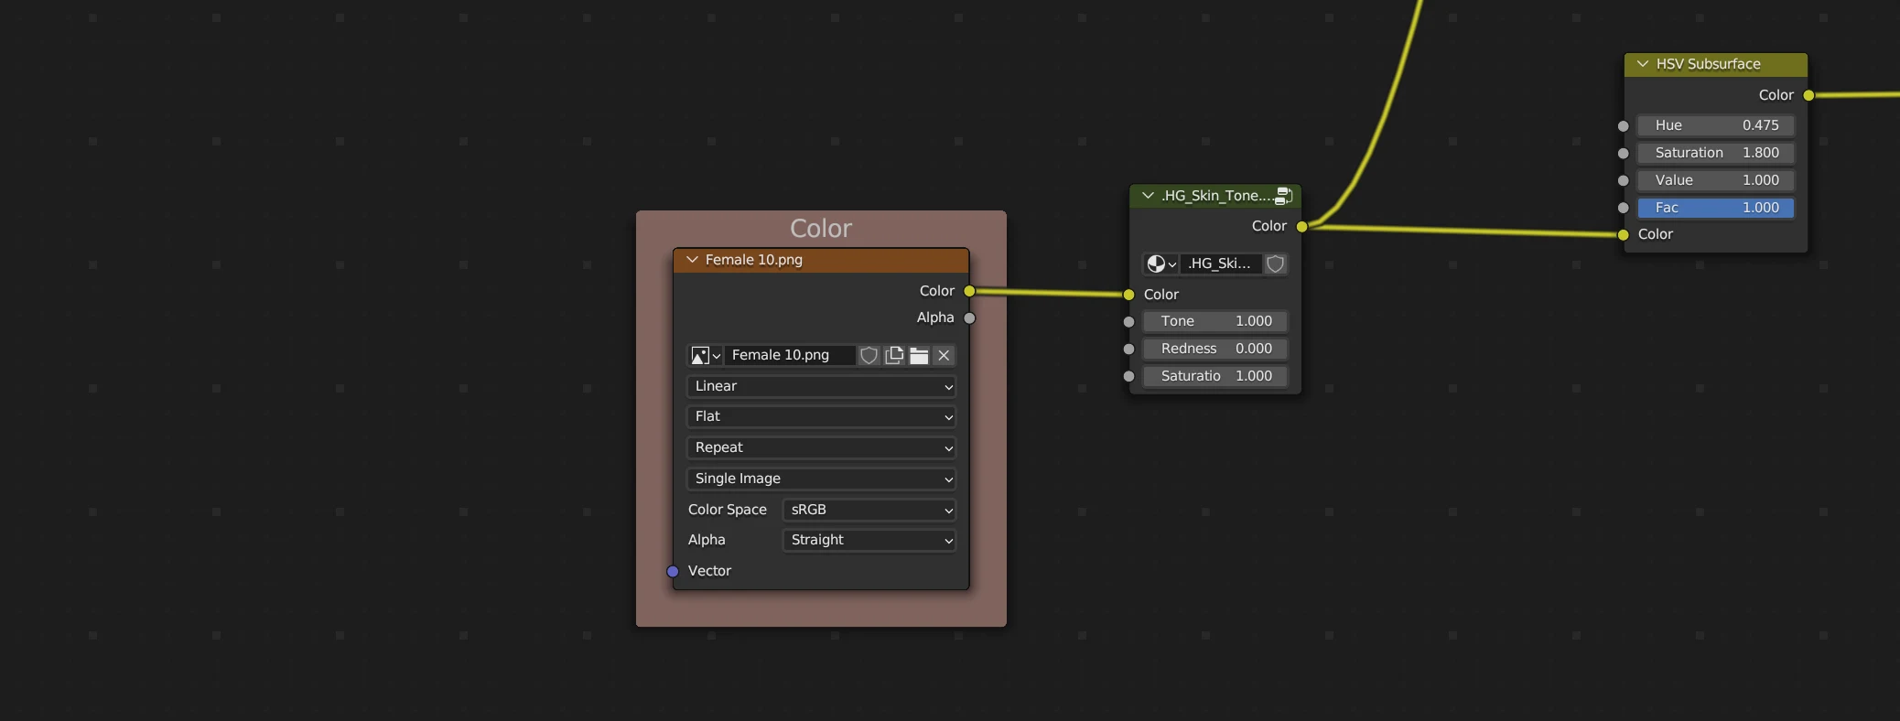This screenshot has width=1900, height=721.
Task: Click the Saturatio field on .HG_Skin_Tone node
Action: tap(1215, 376)
